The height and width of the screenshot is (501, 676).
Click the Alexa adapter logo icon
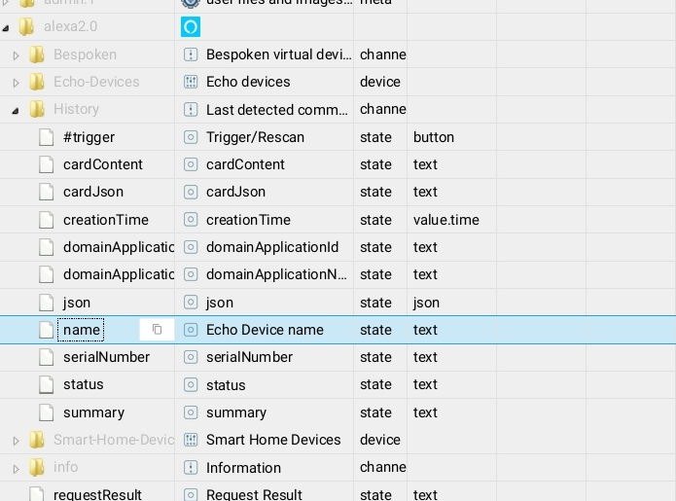pos(190,26)
